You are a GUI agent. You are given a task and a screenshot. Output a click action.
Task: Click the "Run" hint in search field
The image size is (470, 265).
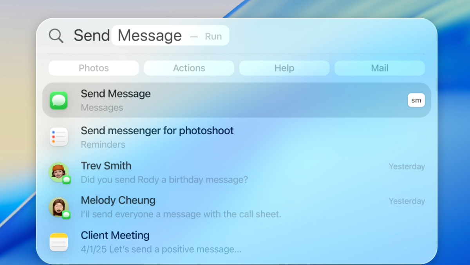point(213,36)
